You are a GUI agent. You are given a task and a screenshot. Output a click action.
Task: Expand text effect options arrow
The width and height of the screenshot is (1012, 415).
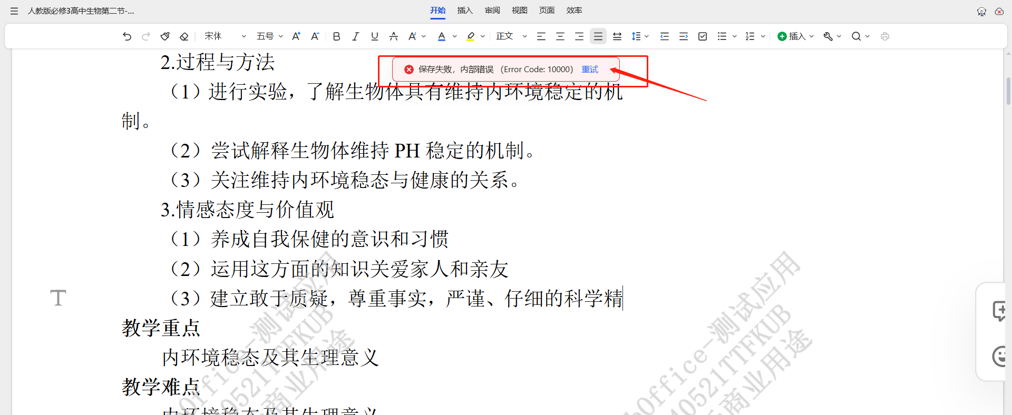pyautogui.click(x=424, y=36)
